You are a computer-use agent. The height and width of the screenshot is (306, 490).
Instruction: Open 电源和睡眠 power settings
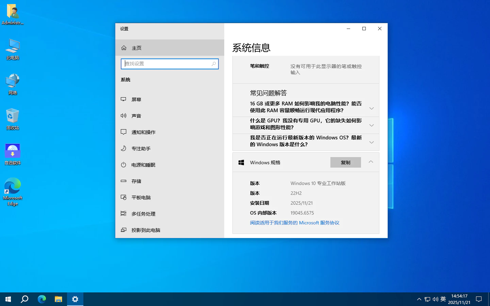coord(143,165)
